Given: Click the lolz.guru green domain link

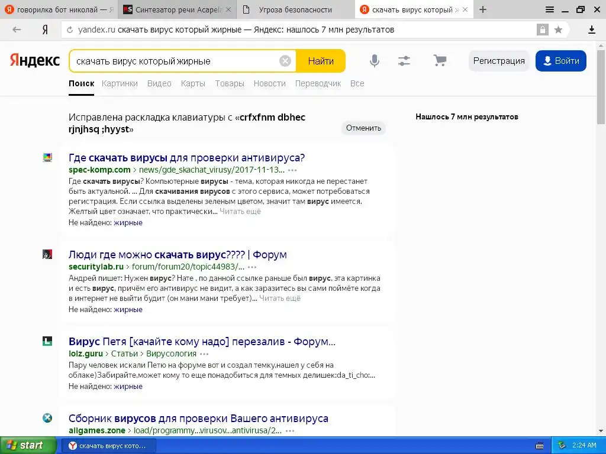Looking at the screenshot, I should click(86, 354).
